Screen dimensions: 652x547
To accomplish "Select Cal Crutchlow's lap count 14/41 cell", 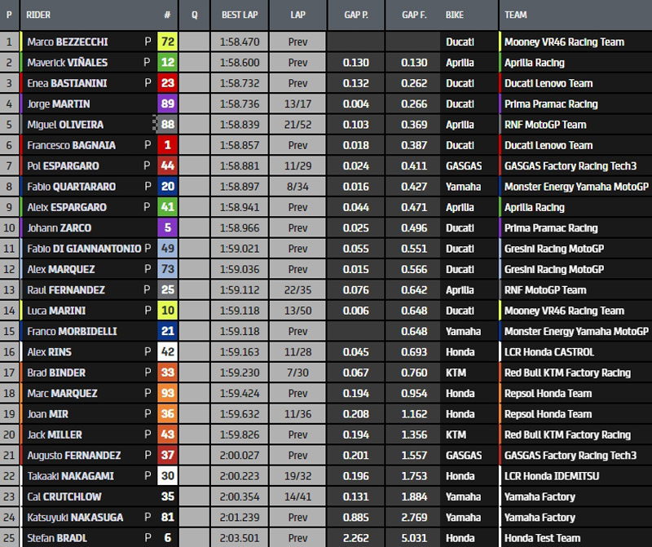I will click(x=298, y=496).
